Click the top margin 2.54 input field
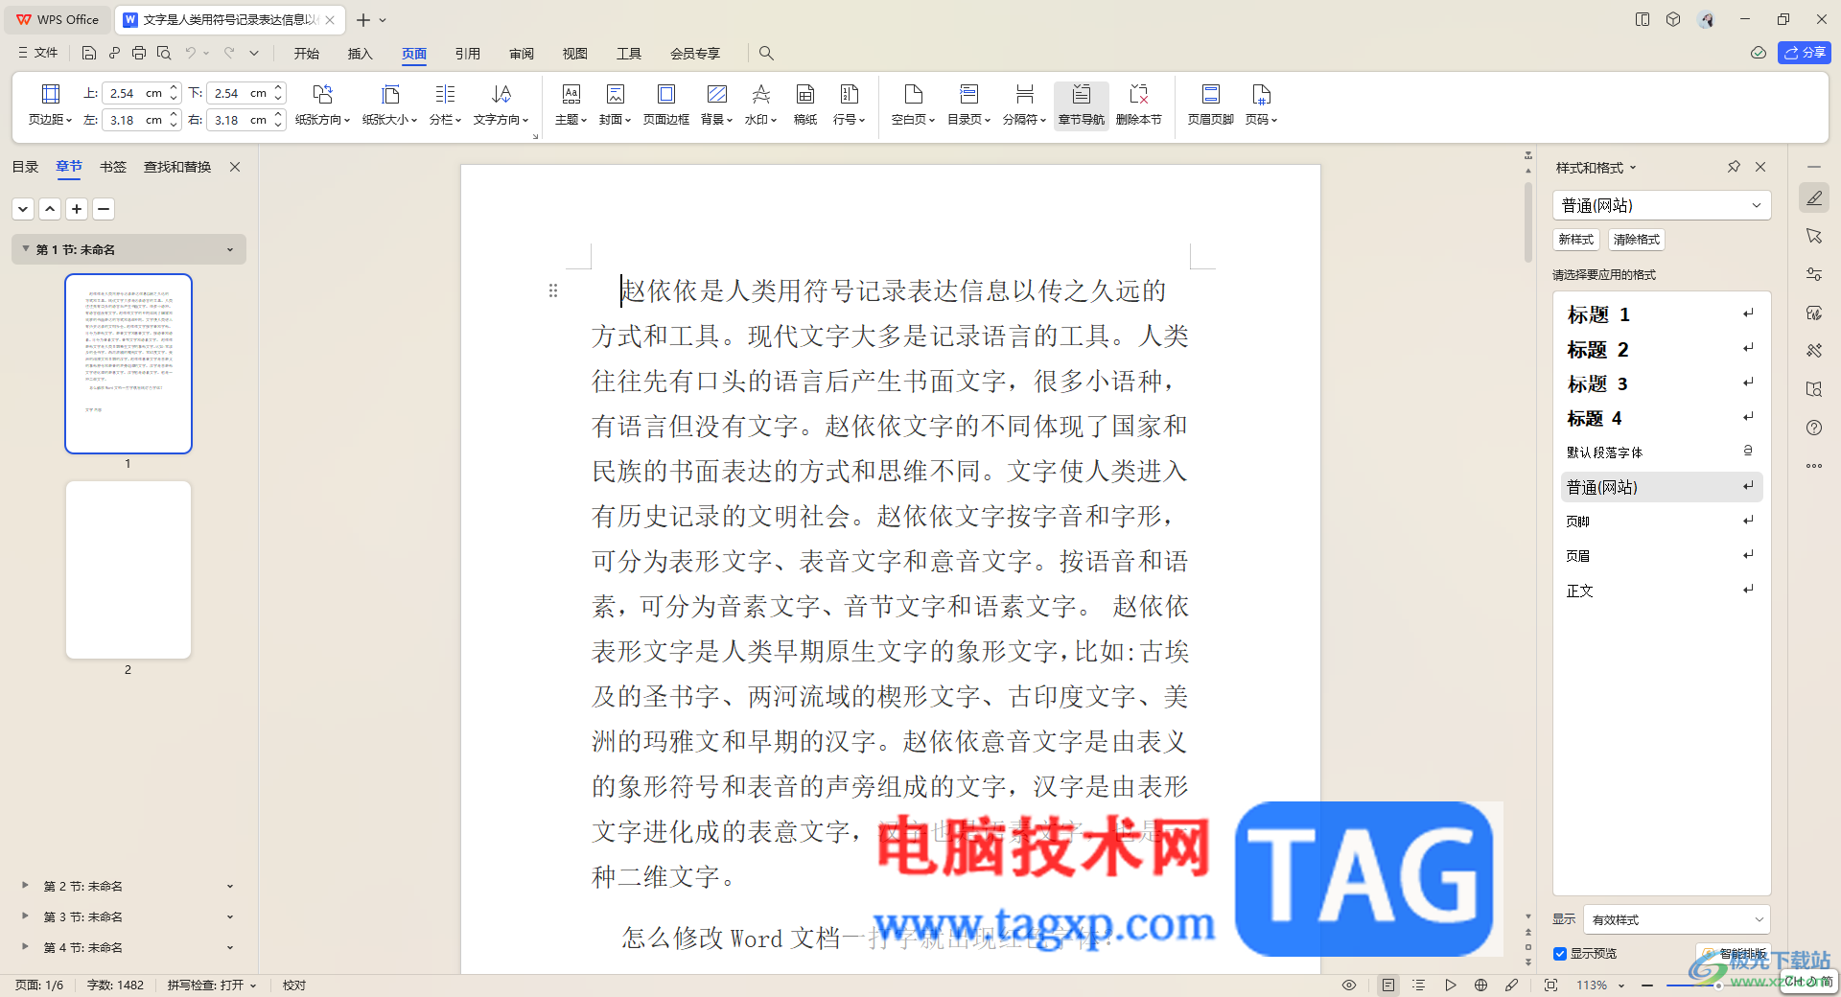This screenshot has height=997, width=1841. click(133, 93)
